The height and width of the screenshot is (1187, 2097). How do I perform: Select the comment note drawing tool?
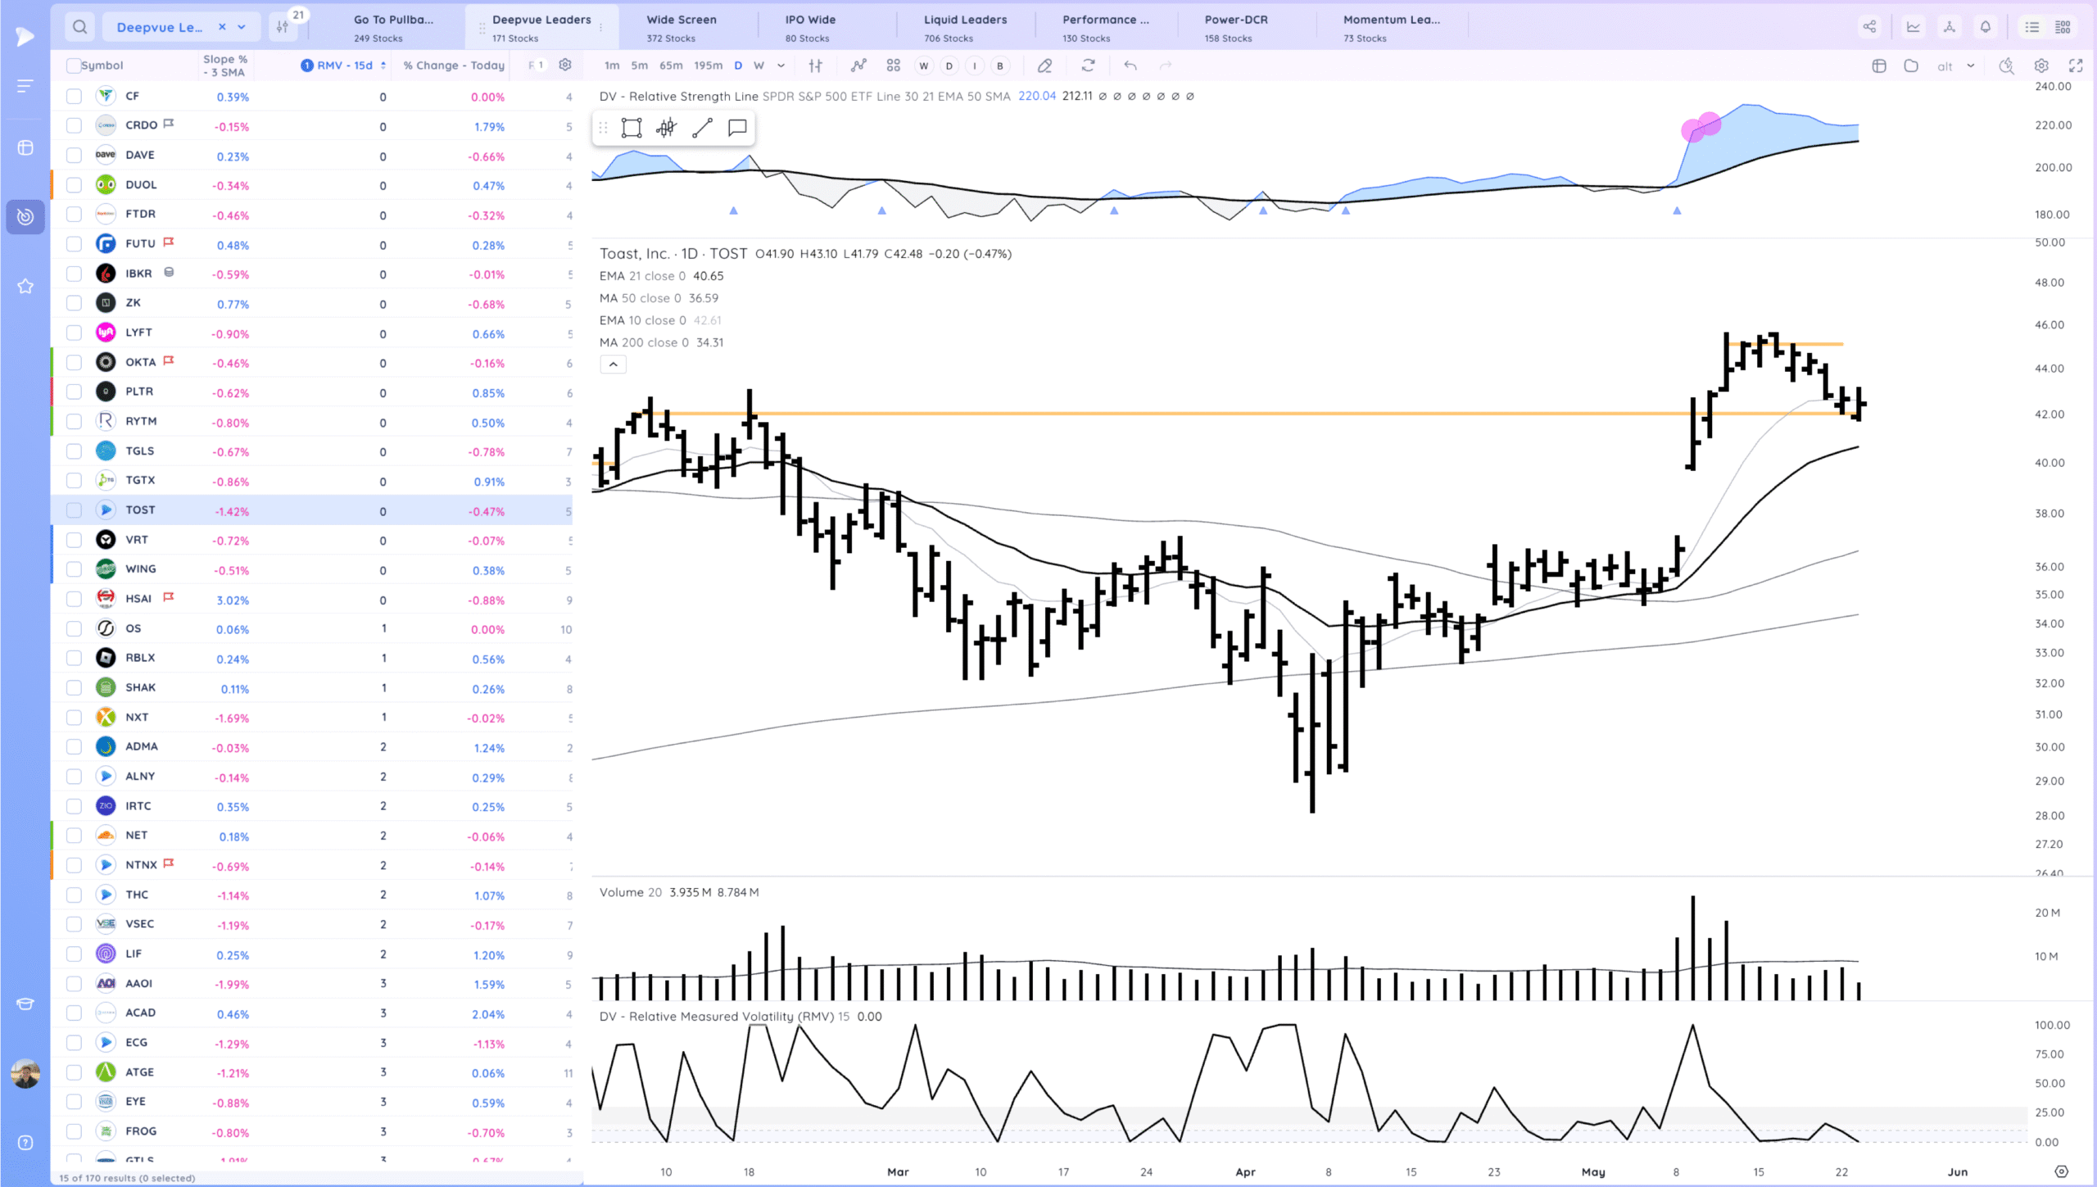(x=736, y=127)
